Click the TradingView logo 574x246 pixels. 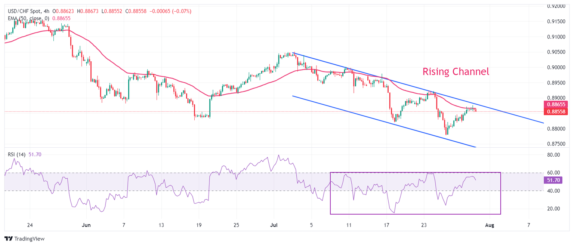pyautogui.click(x=24, y=239)
